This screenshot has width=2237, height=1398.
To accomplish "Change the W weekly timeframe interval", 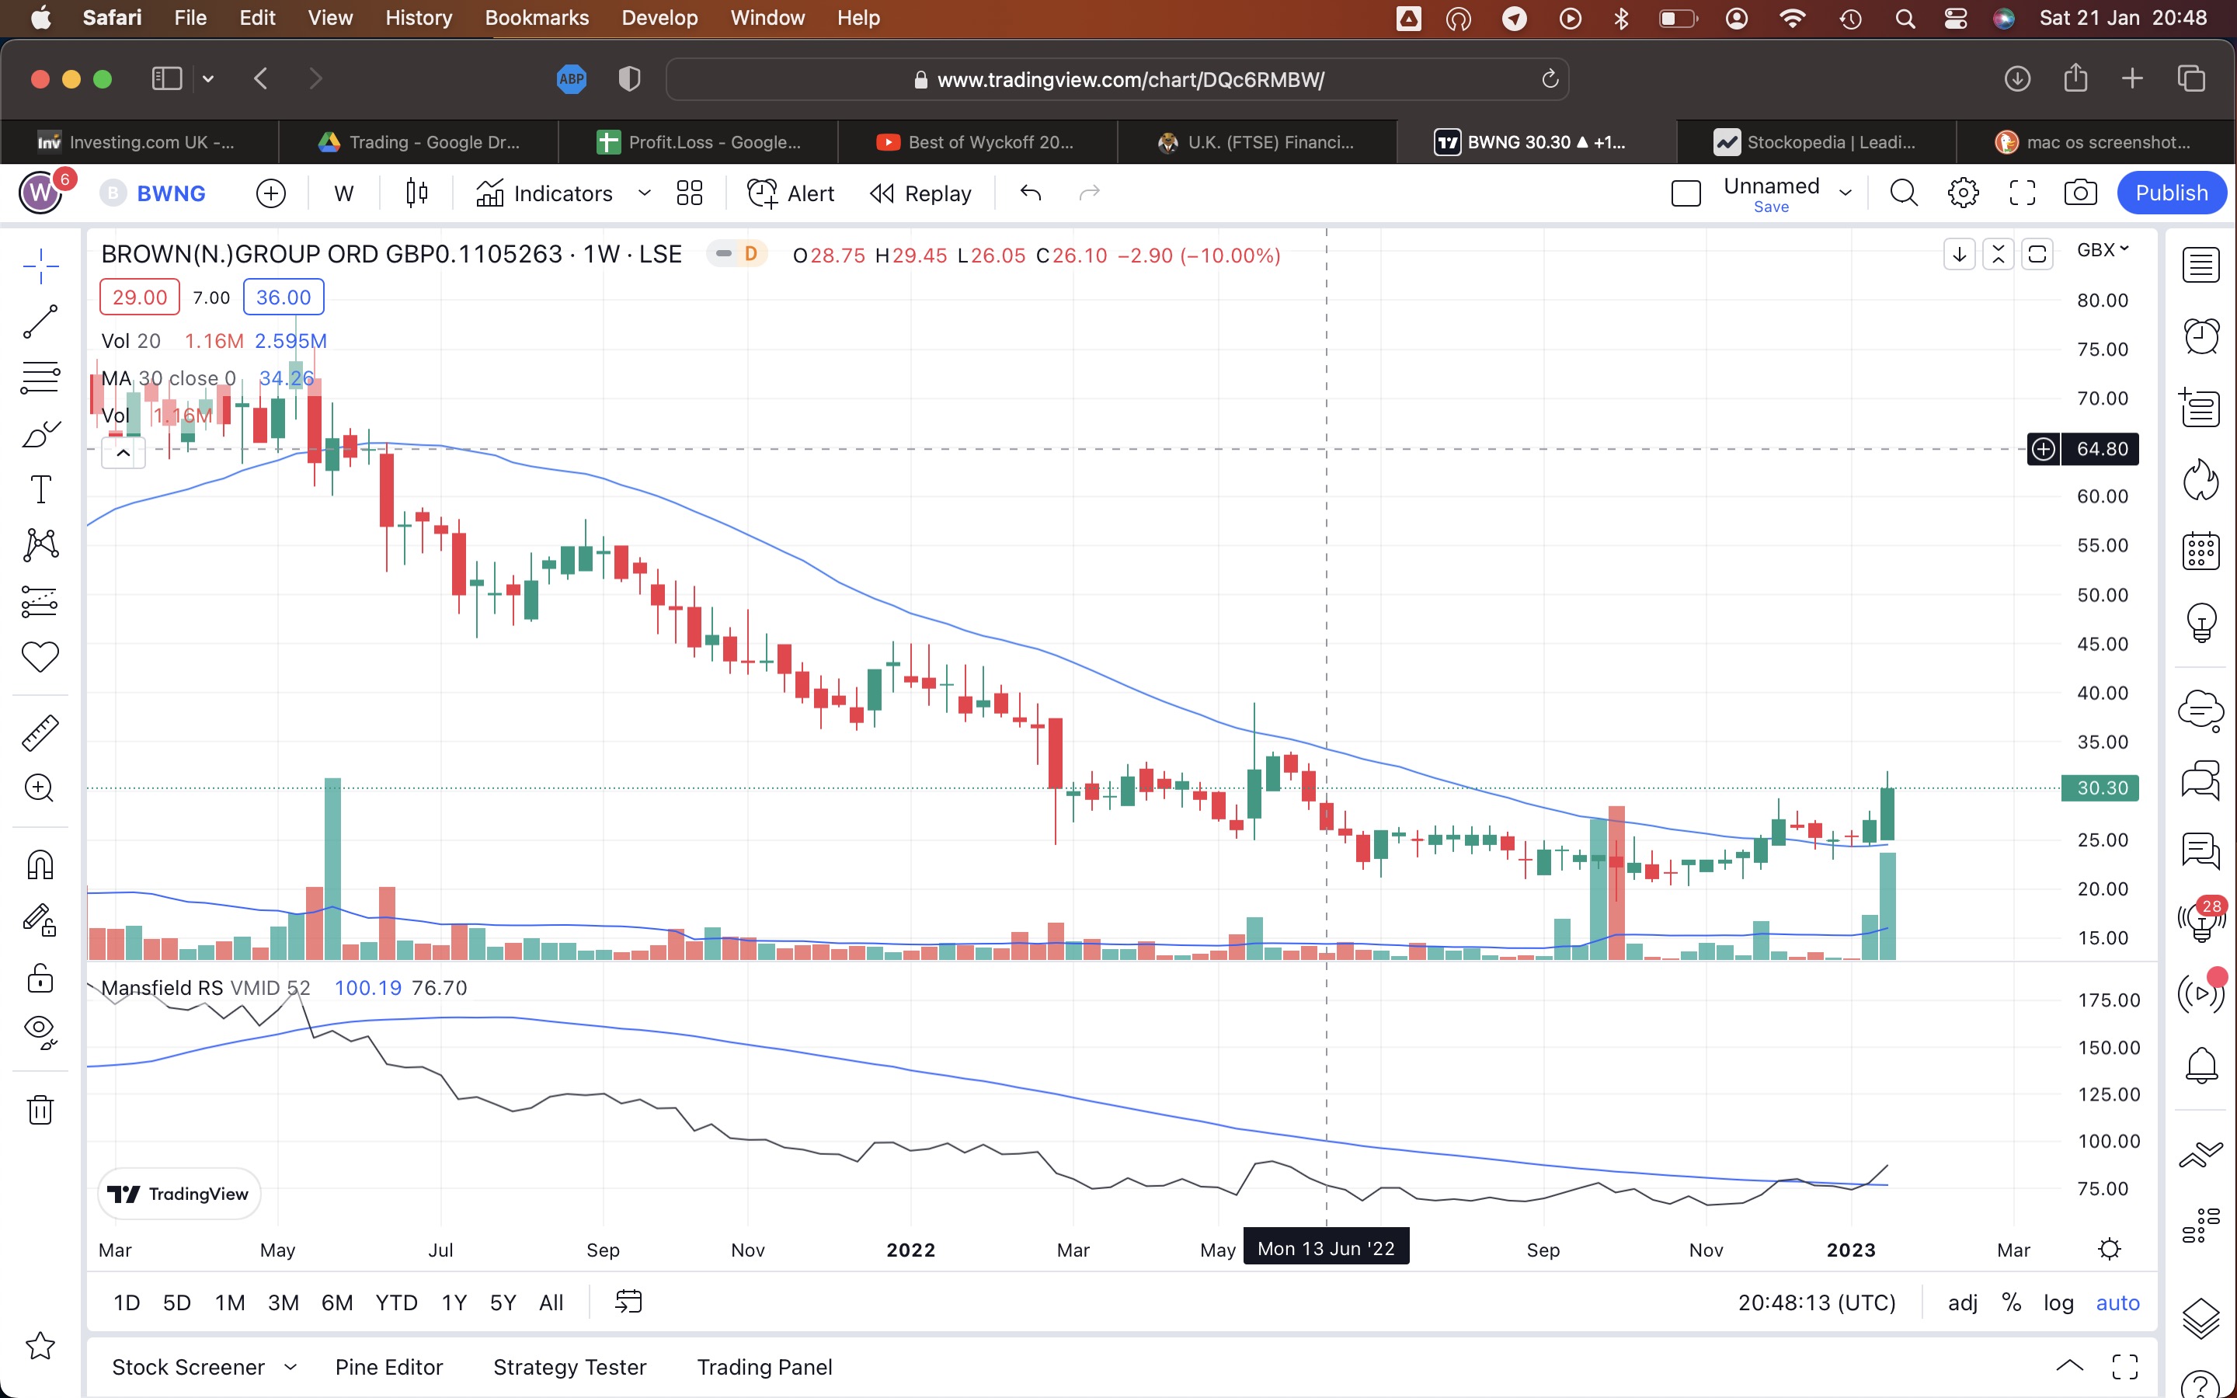I will coord(344,193).
